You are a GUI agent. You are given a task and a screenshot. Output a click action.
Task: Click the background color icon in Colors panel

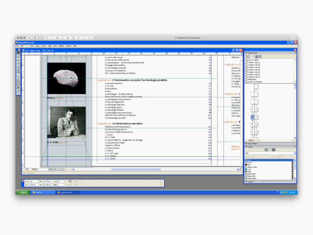[274, 150]
